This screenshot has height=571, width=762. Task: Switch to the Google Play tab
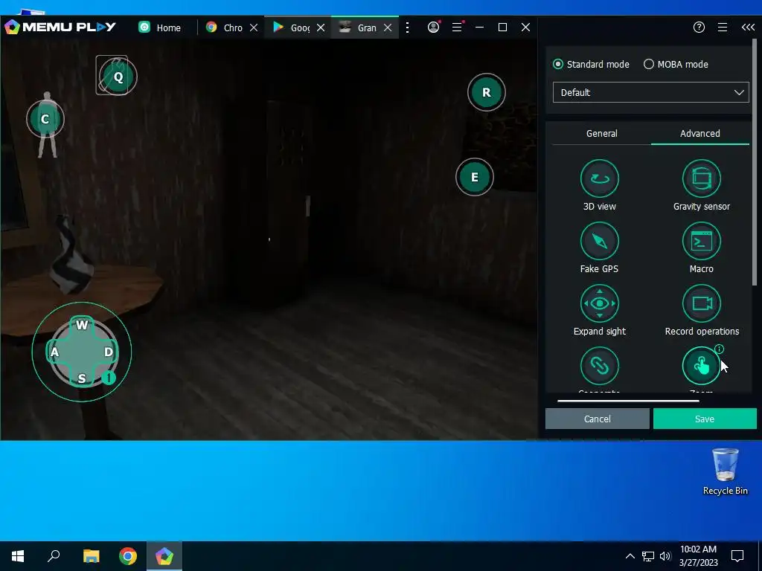pyautogui.click(x=292, y=28)
